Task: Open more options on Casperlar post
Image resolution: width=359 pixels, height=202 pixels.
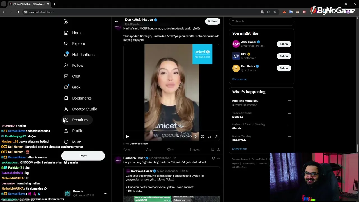Action: coord(218,158)
